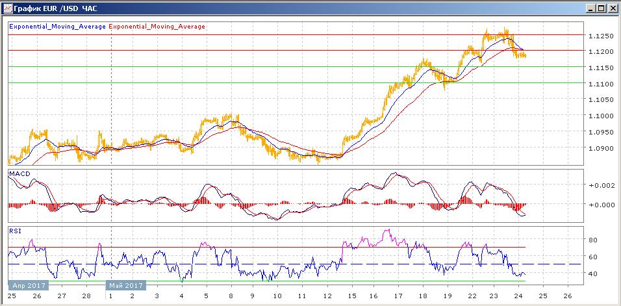Click date 26 at the end of the time axis
This screenshot has height=306, width=621.
pos(568,296)
